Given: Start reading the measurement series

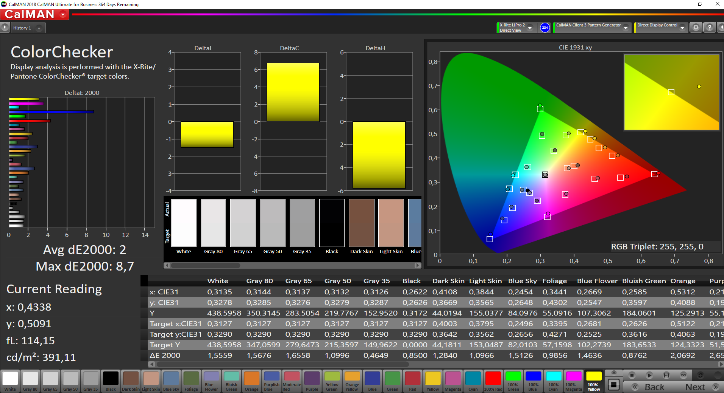Looking at the screenshot, I should click(x=649, y=375).
